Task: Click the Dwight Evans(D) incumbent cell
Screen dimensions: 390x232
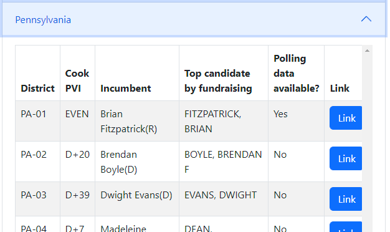Action: coord(137,199)
